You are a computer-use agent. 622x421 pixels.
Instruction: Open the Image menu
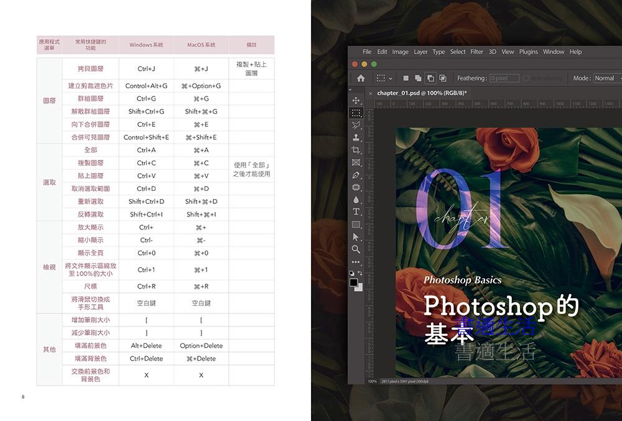click(400, 52)
